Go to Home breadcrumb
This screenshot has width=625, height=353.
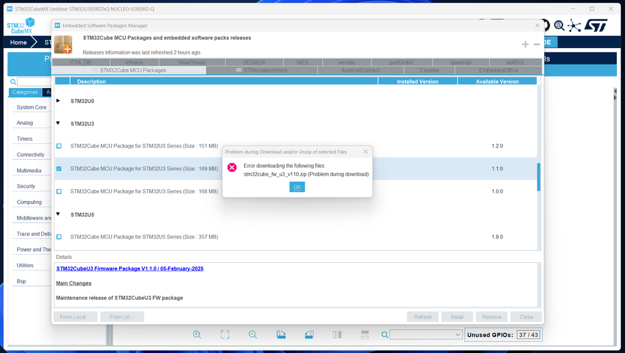coord(18,43)
